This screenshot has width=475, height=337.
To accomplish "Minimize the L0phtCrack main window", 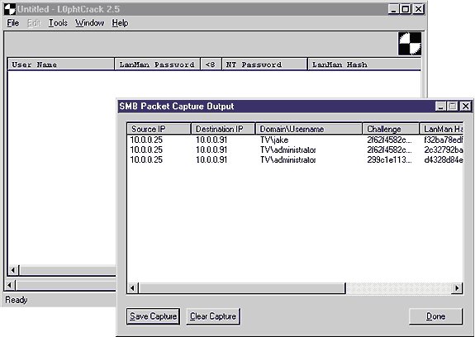I will (x=393, y=9).
